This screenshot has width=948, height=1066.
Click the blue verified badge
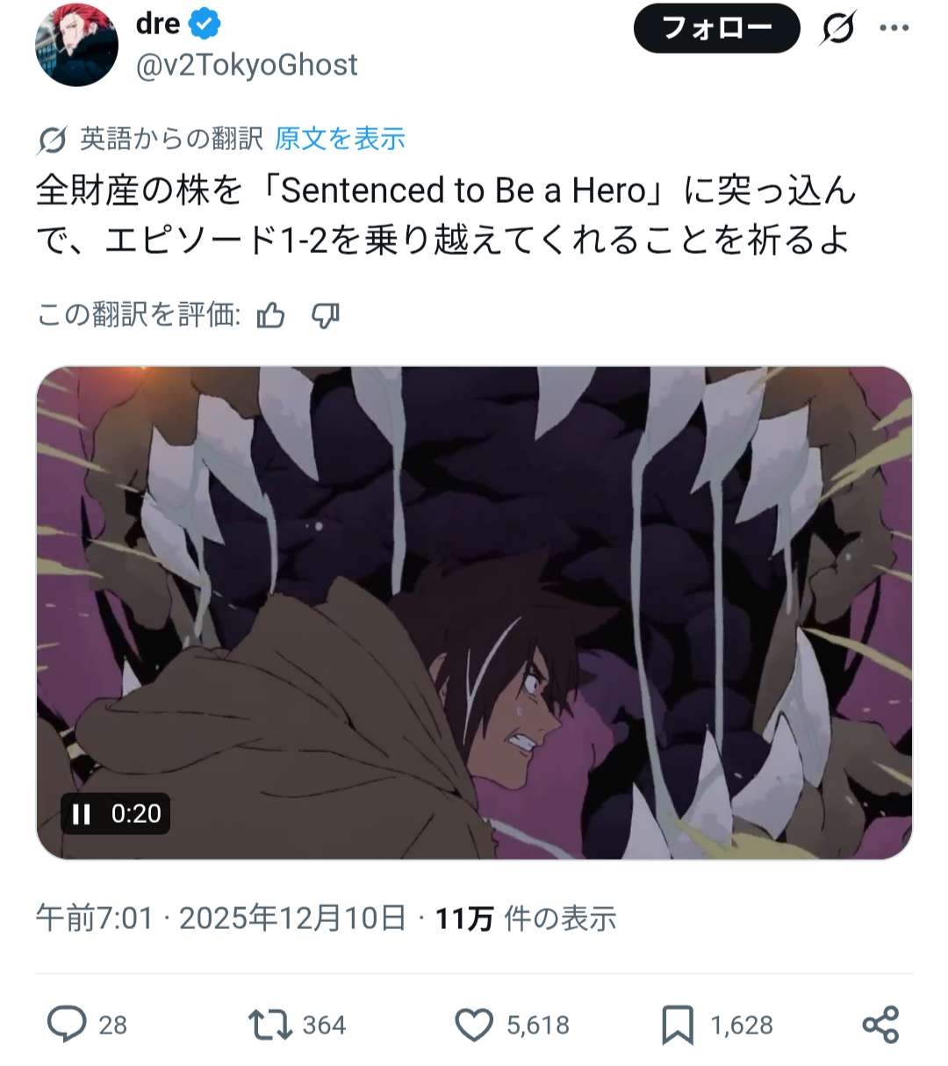205,25
